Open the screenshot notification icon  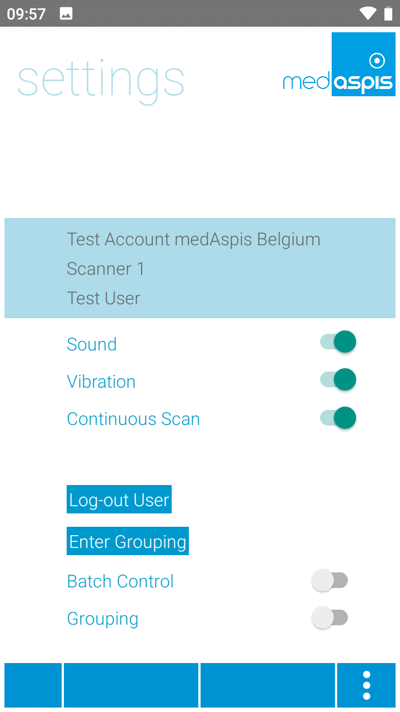(x=66, y=13)
